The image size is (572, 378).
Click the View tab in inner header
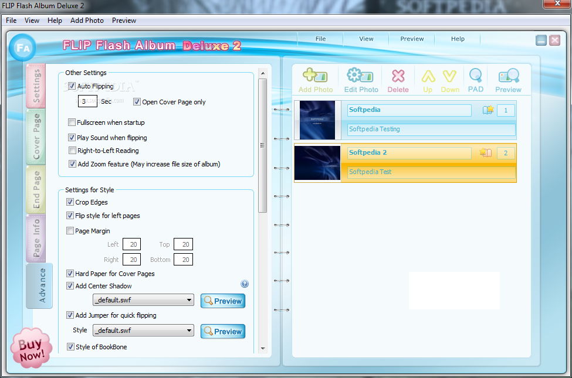[x=366, y=39]
